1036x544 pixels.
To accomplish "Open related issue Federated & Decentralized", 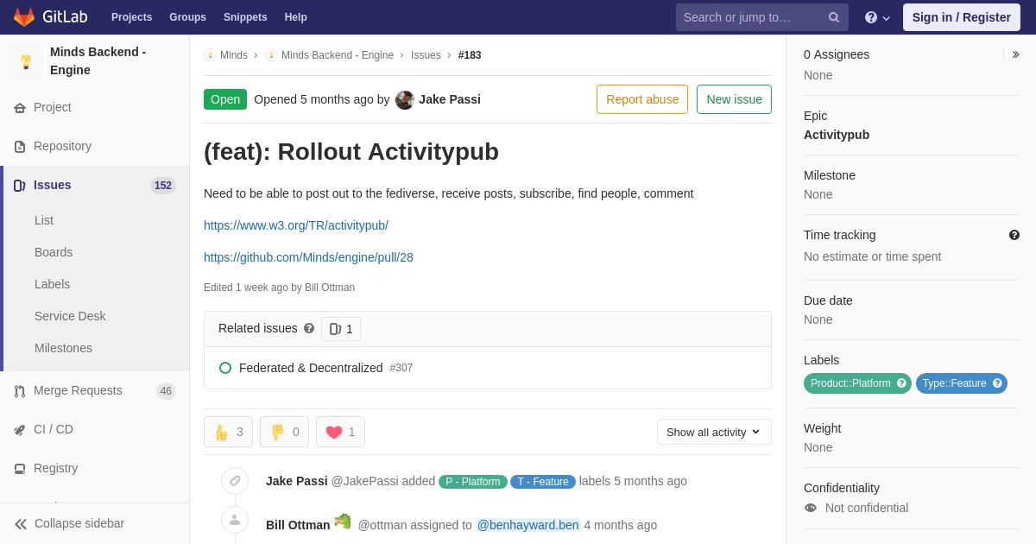I will 311,368.
